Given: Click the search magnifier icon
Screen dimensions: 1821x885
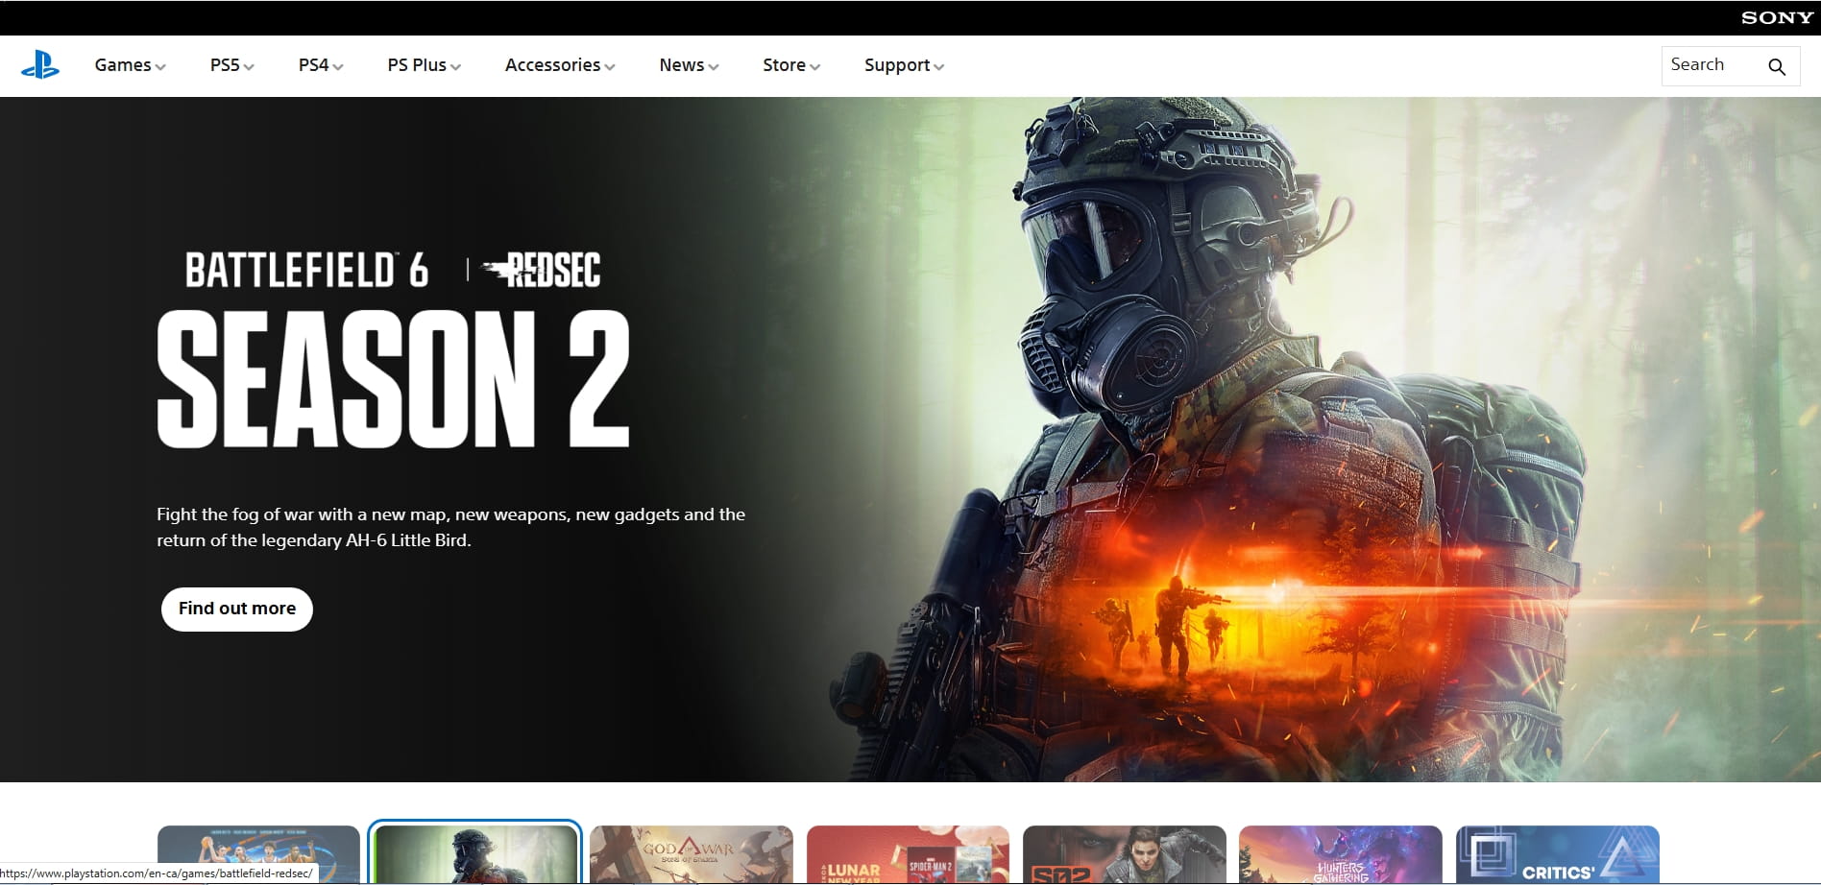Looking at the screenshot, I should [1776, 66].
